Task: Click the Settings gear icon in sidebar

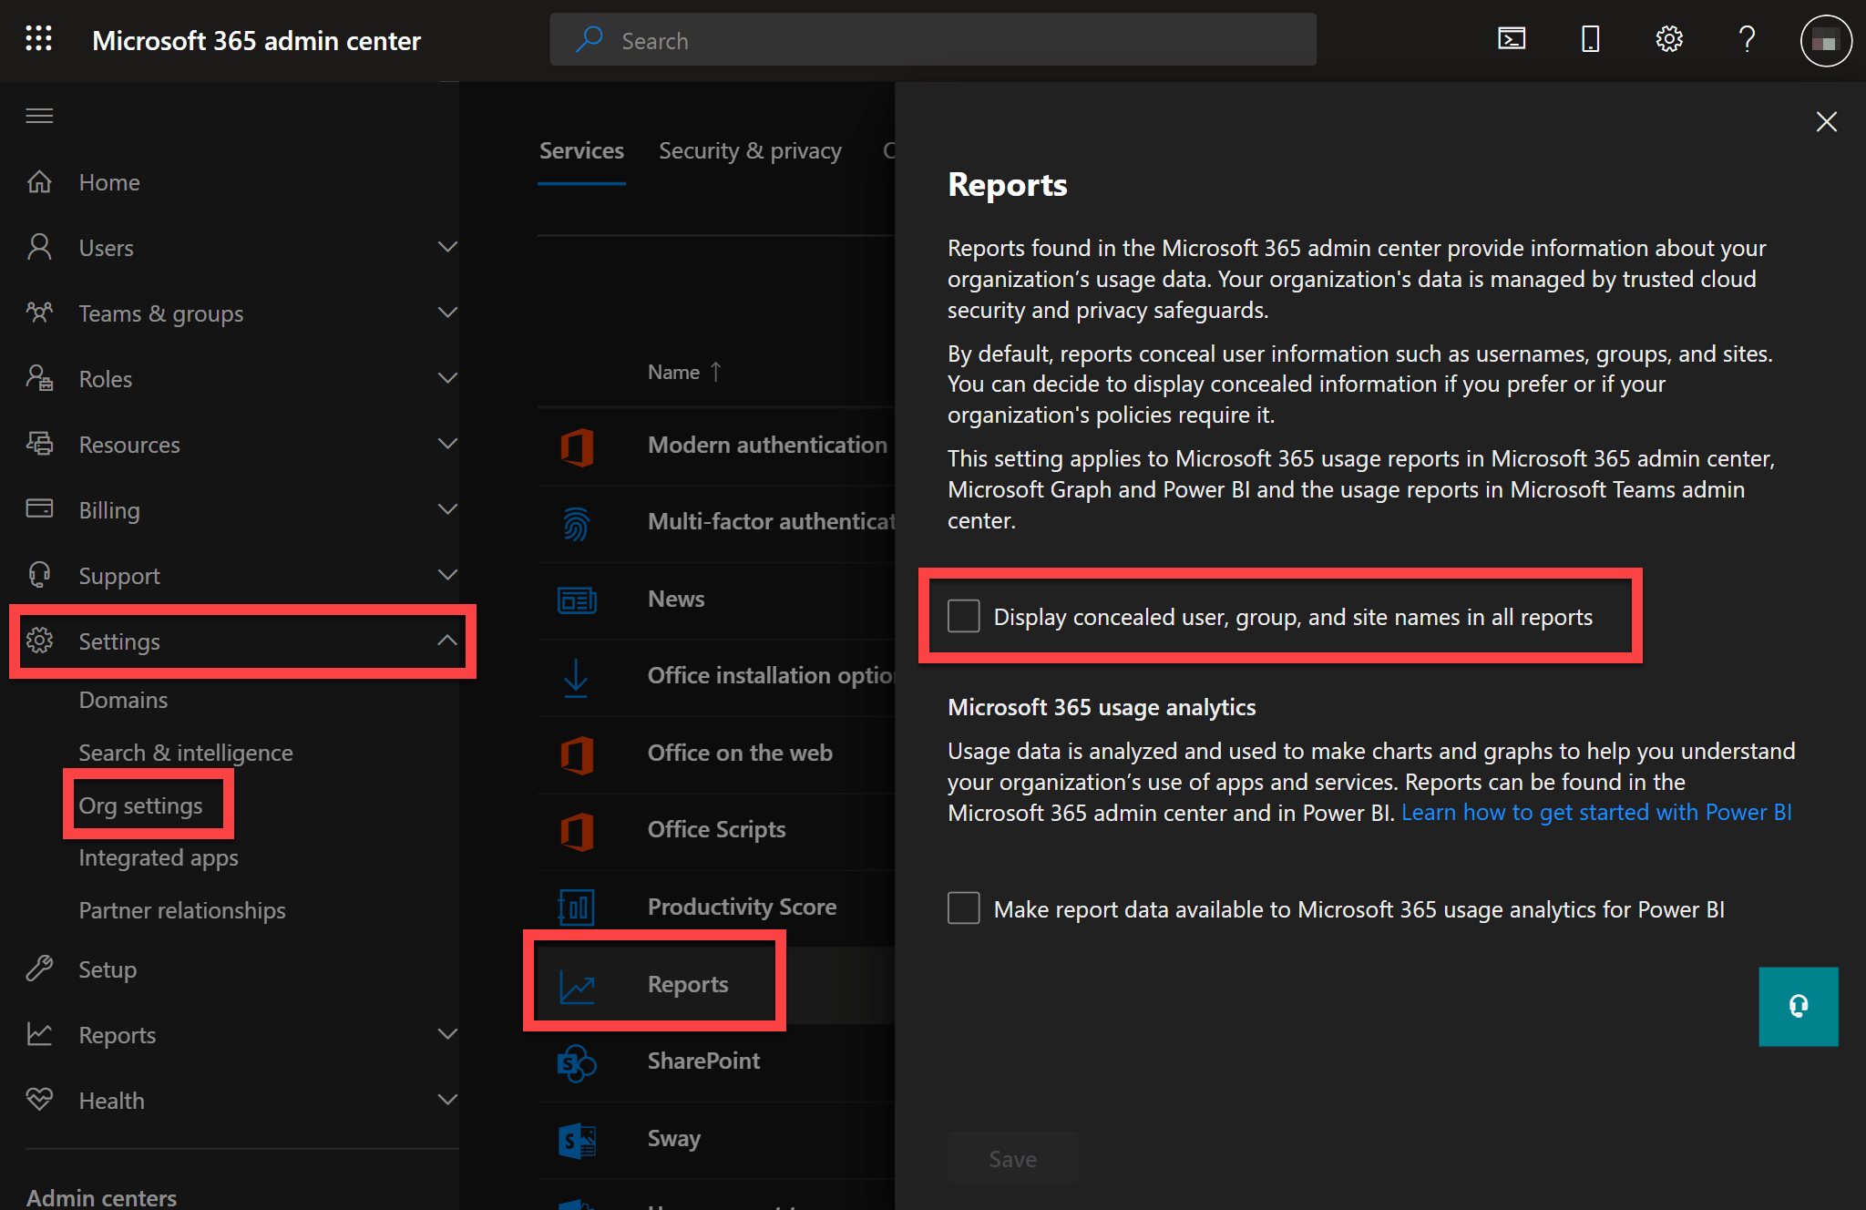Action: (x=39, y=641)
